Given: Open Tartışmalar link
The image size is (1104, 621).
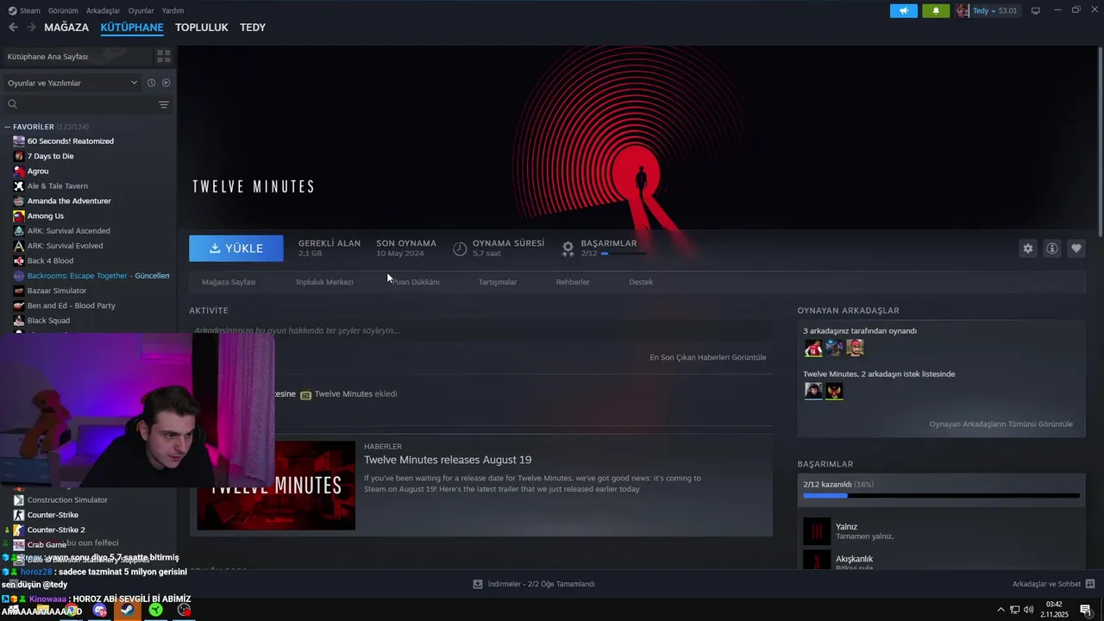Looking at the screenshot, I should pyautogui.click(x=498, y=282).
